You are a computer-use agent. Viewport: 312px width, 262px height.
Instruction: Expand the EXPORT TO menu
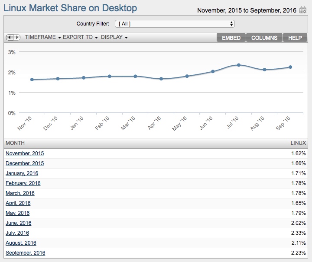point(80,38)
